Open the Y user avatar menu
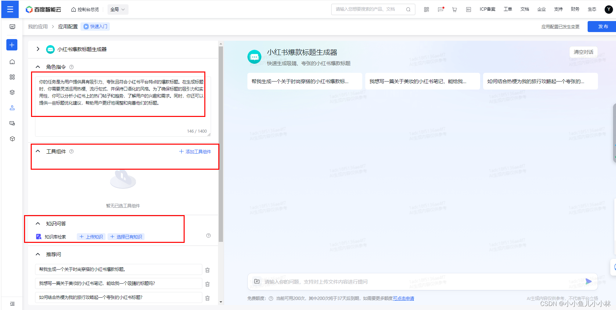616x310 pixels. pyautogui.click(x=609, y=9)
